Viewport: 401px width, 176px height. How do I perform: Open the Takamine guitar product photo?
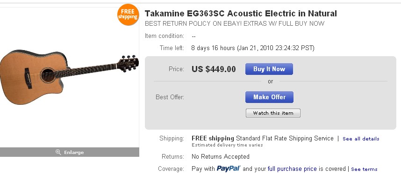pyautogui.click(x=69, y=77)
